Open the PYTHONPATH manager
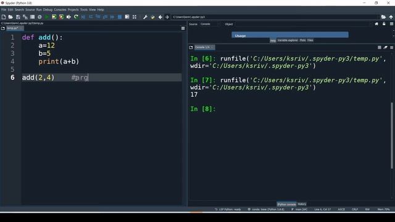 (152, 17)
